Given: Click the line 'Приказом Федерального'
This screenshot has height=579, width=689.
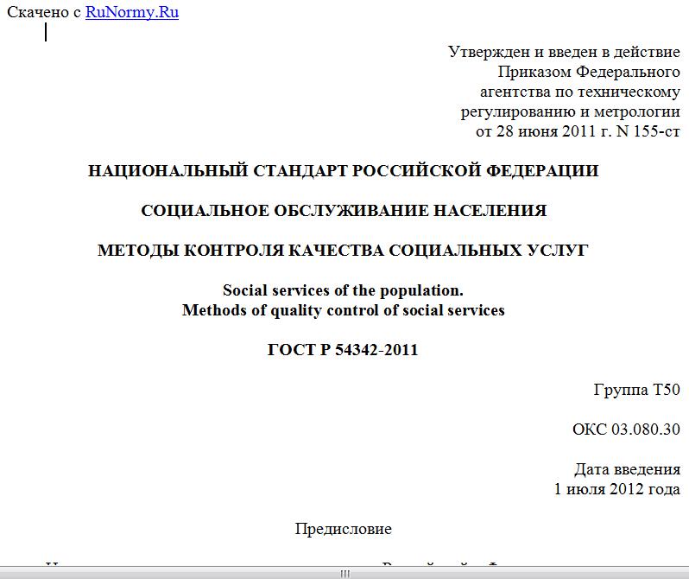Looking at the screenshot, I should (589, 72).
